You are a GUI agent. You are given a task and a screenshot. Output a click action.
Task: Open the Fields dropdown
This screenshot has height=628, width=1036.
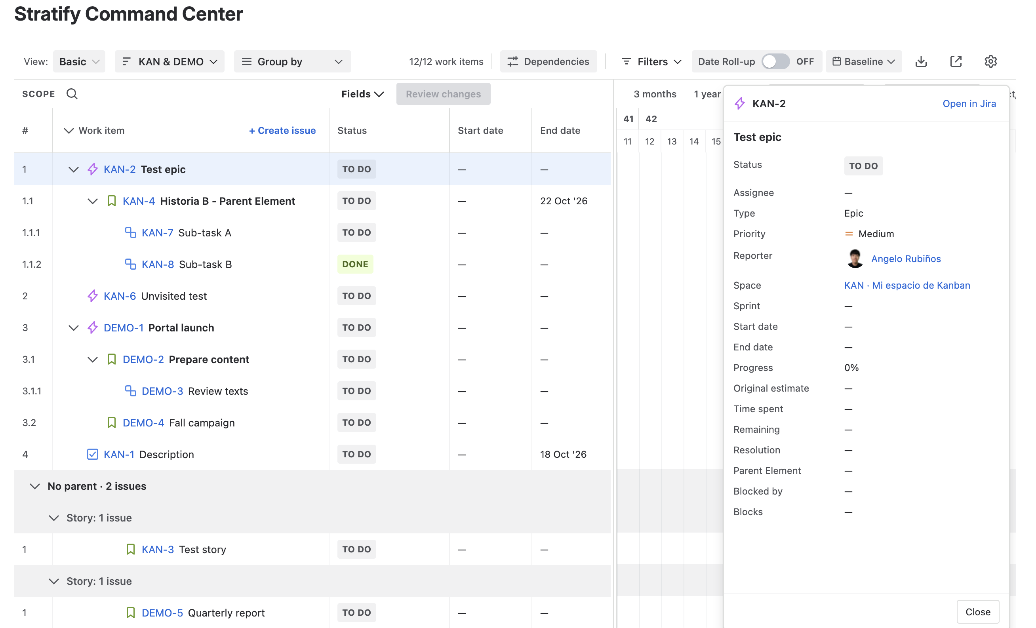point(362,94)
